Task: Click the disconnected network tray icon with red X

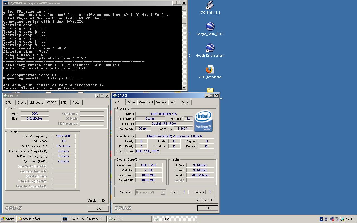Action: pos(332,219)
